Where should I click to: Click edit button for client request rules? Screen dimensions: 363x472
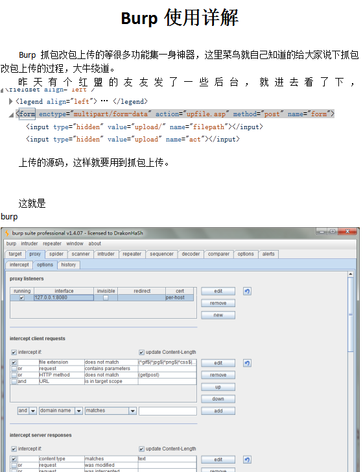(x=218, y=363)
